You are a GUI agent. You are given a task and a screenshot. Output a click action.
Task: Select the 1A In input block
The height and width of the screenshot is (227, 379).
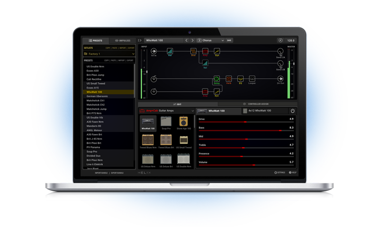tap(153, 51)
